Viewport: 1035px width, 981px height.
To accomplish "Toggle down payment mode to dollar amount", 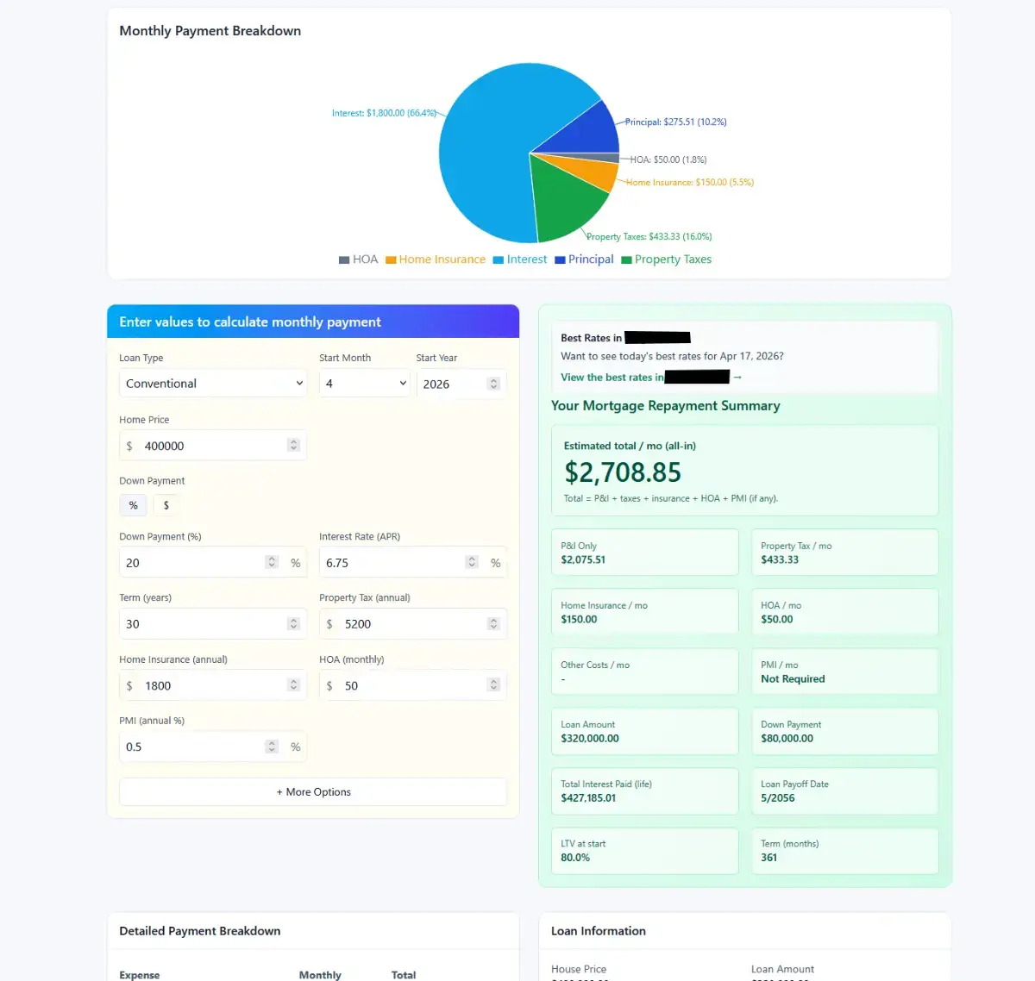I will [x=166, y=505].
